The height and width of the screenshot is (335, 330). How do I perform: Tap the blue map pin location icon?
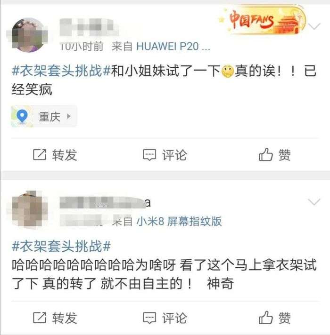coord(22,116)
